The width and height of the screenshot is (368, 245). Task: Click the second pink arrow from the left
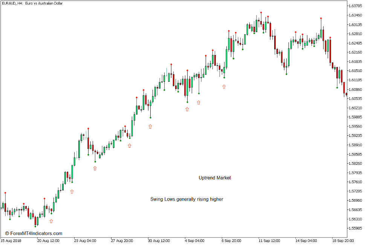[x=95, y=168]
